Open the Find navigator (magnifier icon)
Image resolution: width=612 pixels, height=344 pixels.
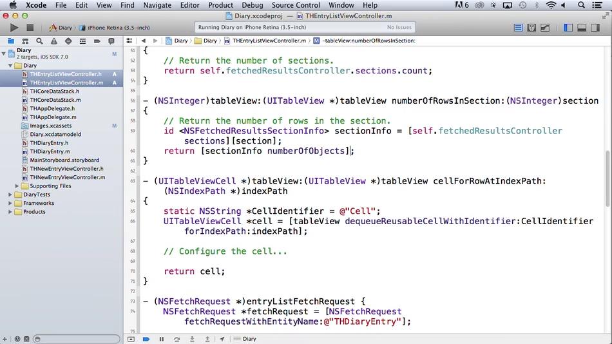point(40,41)
